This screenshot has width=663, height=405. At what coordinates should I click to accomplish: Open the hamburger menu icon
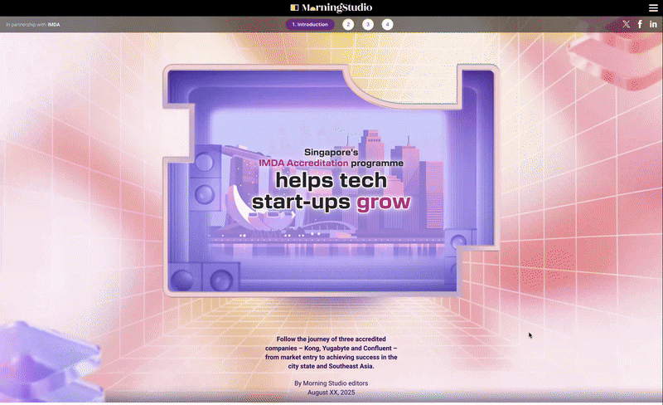[x=653, y=7]
